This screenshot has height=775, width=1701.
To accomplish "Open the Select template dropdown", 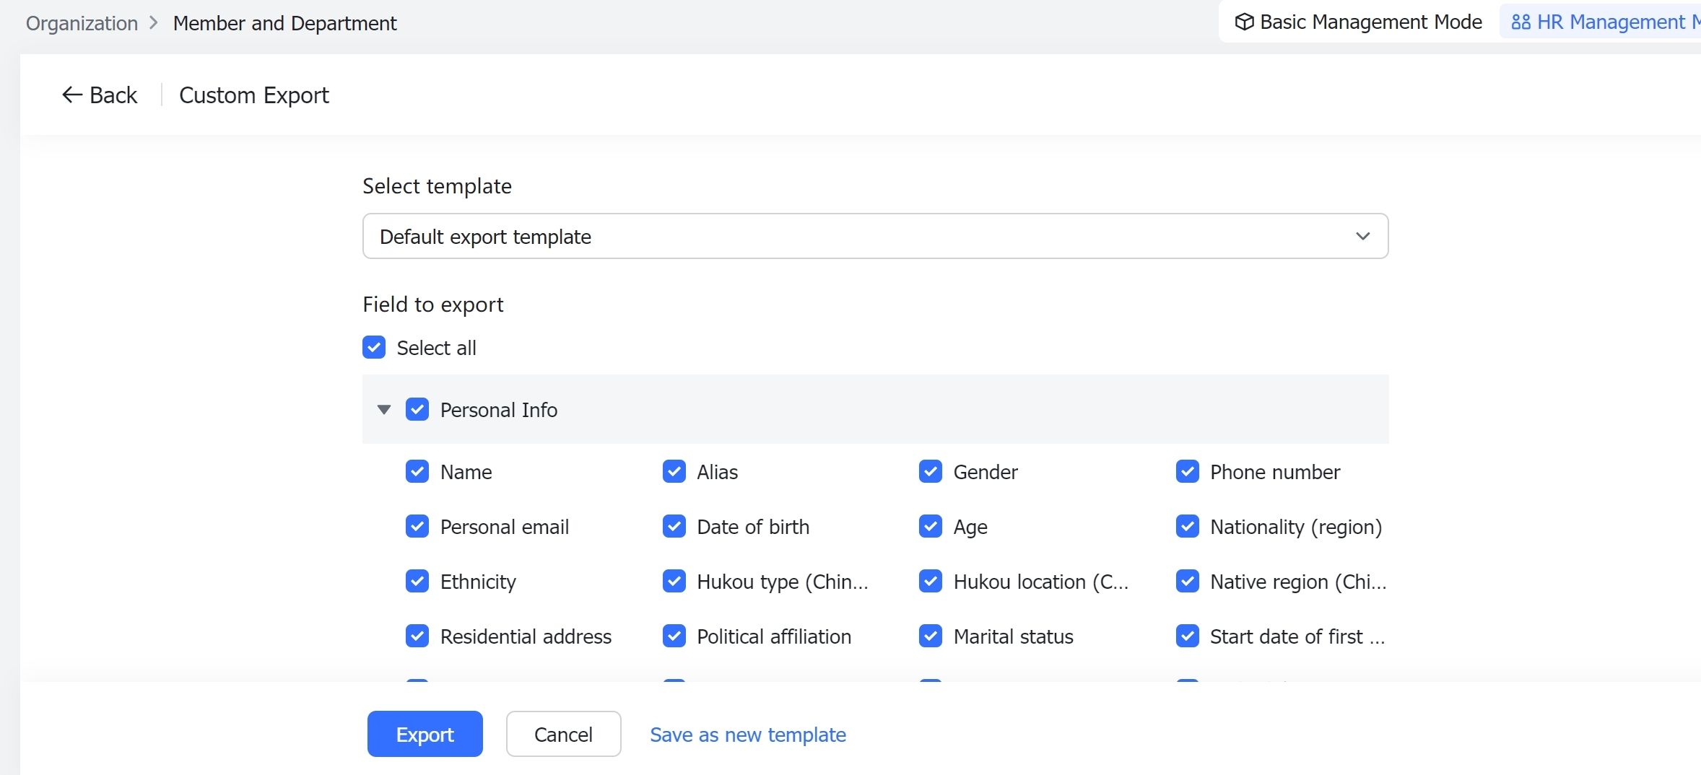I will coord(875,236).
